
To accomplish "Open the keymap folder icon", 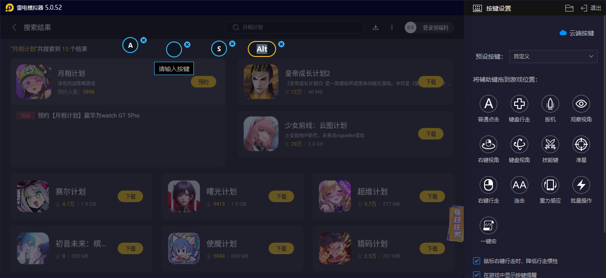I will pos(569,8).
